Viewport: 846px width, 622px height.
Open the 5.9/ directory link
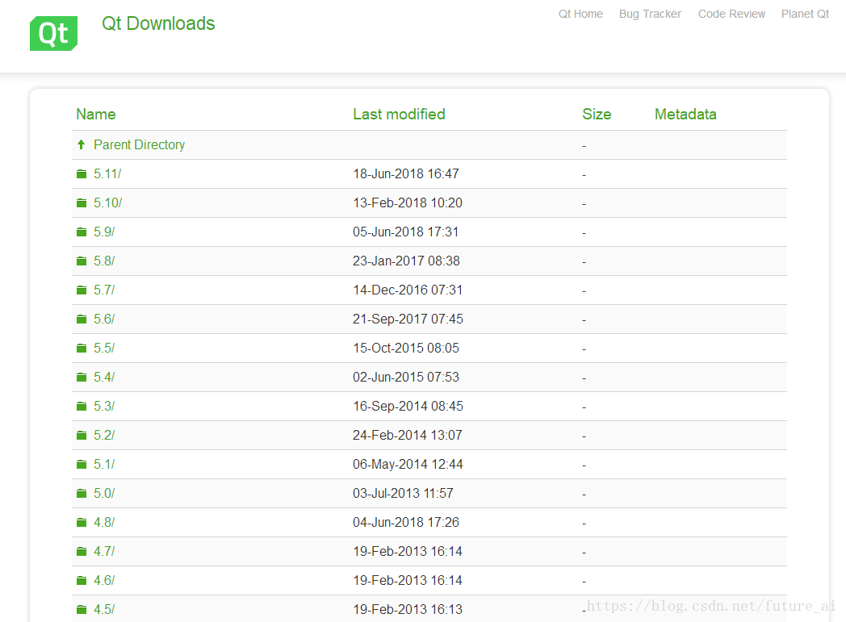(104, 232)
